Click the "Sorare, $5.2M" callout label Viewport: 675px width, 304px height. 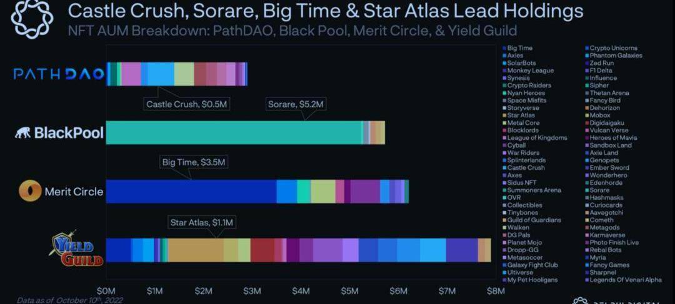coord(295,104)
